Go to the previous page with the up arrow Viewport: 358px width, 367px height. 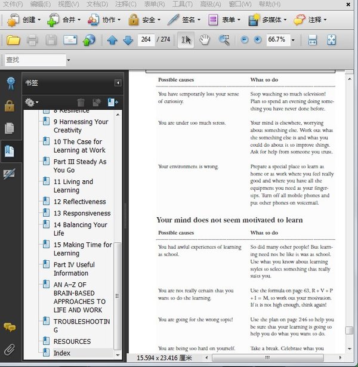point(112,41)
